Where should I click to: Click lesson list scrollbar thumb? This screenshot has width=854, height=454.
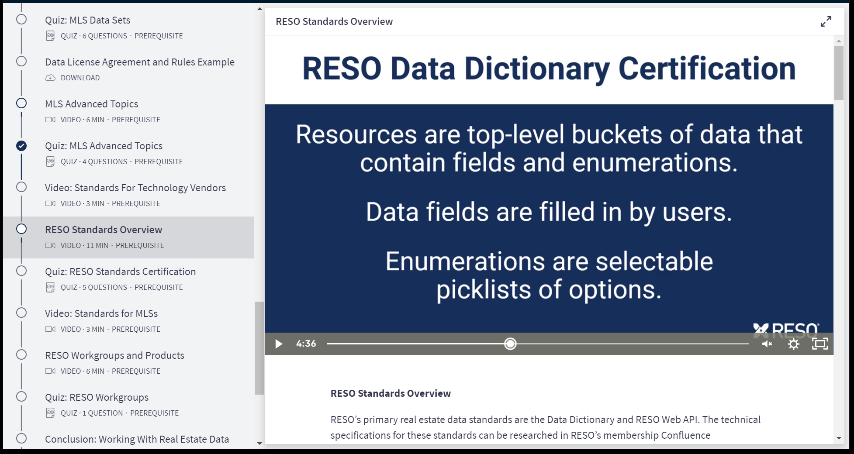click(x=259, y=348)
